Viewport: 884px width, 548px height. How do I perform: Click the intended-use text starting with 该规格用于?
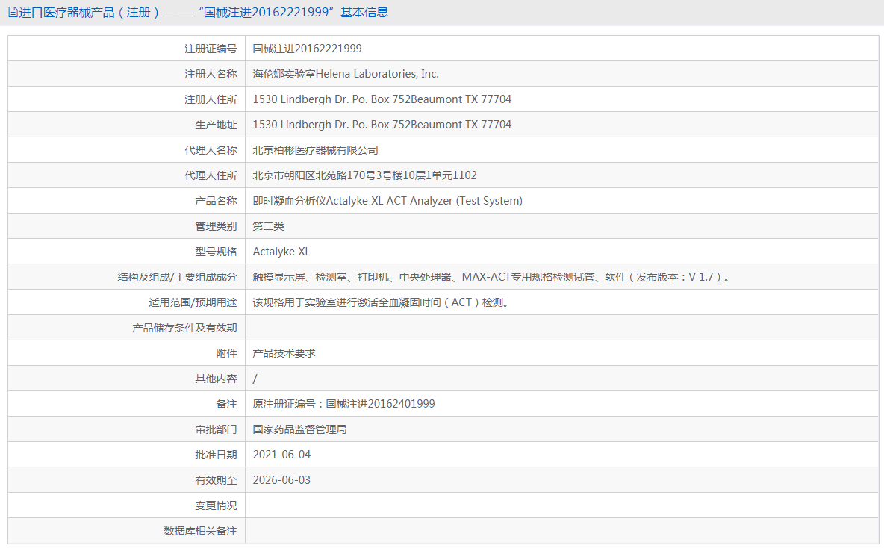pos(381,303)
